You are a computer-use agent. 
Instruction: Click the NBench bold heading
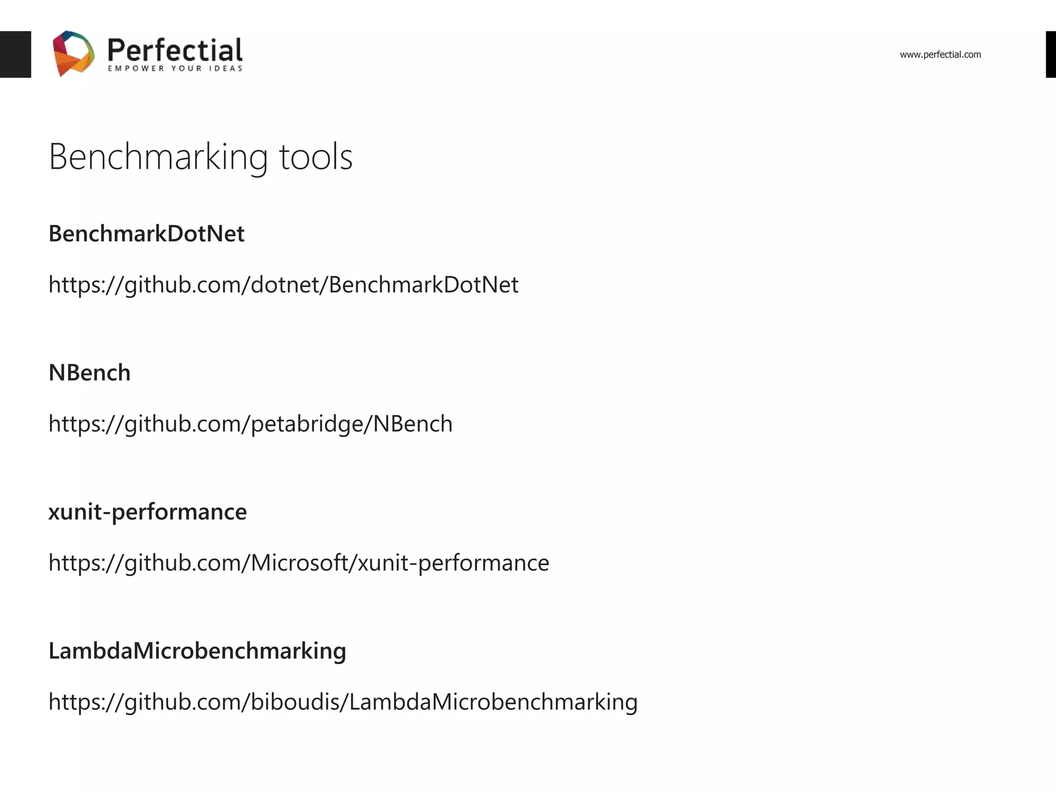90,373
